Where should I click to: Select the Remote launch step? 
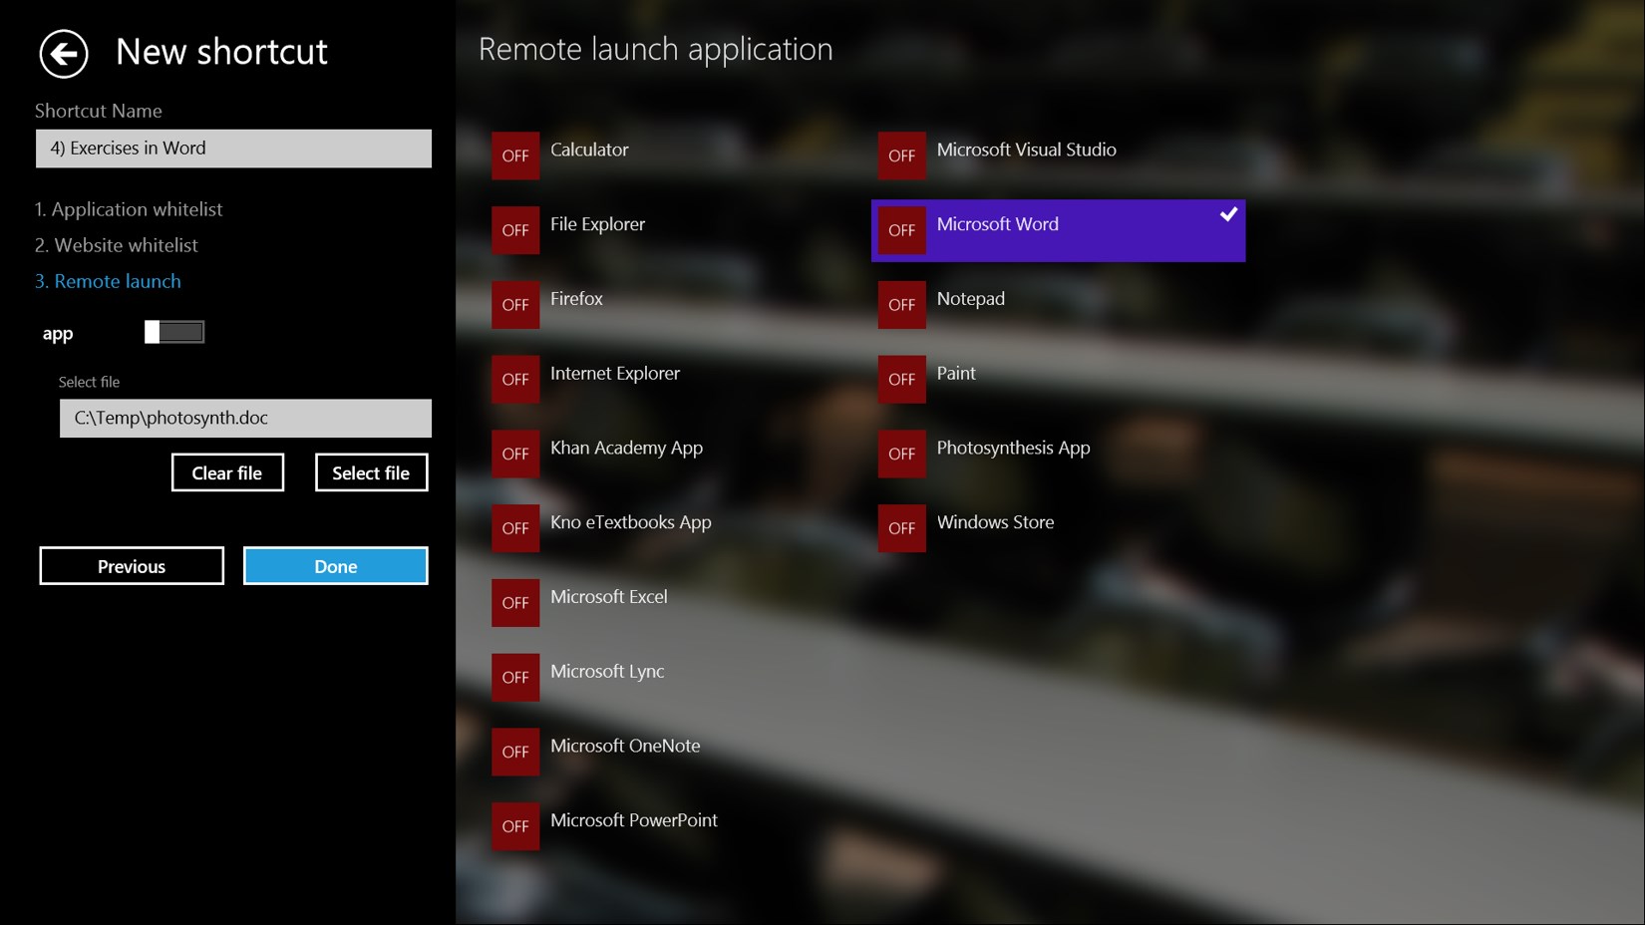108,281
